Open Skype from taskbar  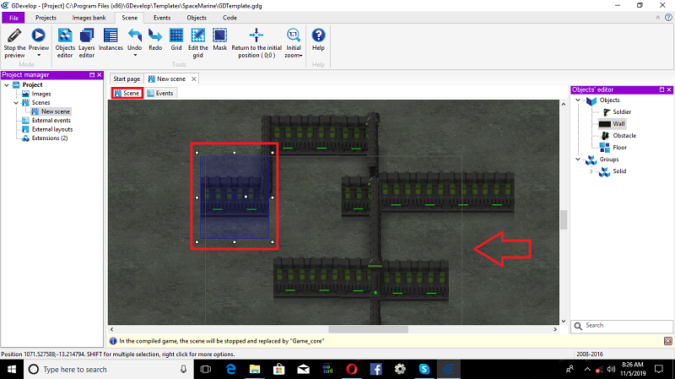point(424,370)
